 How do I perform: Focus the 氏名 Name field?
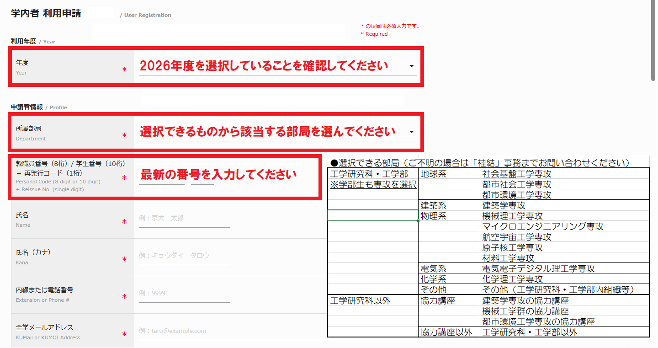coord(184,219)
